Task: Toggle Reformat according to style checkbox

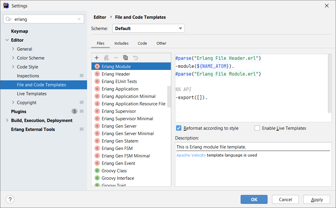Action: point(179,128)
